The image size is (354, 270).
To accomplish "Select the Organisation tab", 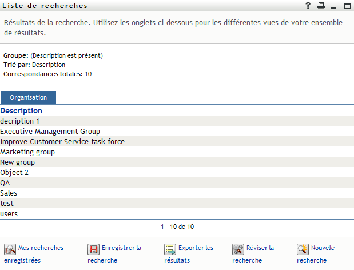I will (28, 98).
